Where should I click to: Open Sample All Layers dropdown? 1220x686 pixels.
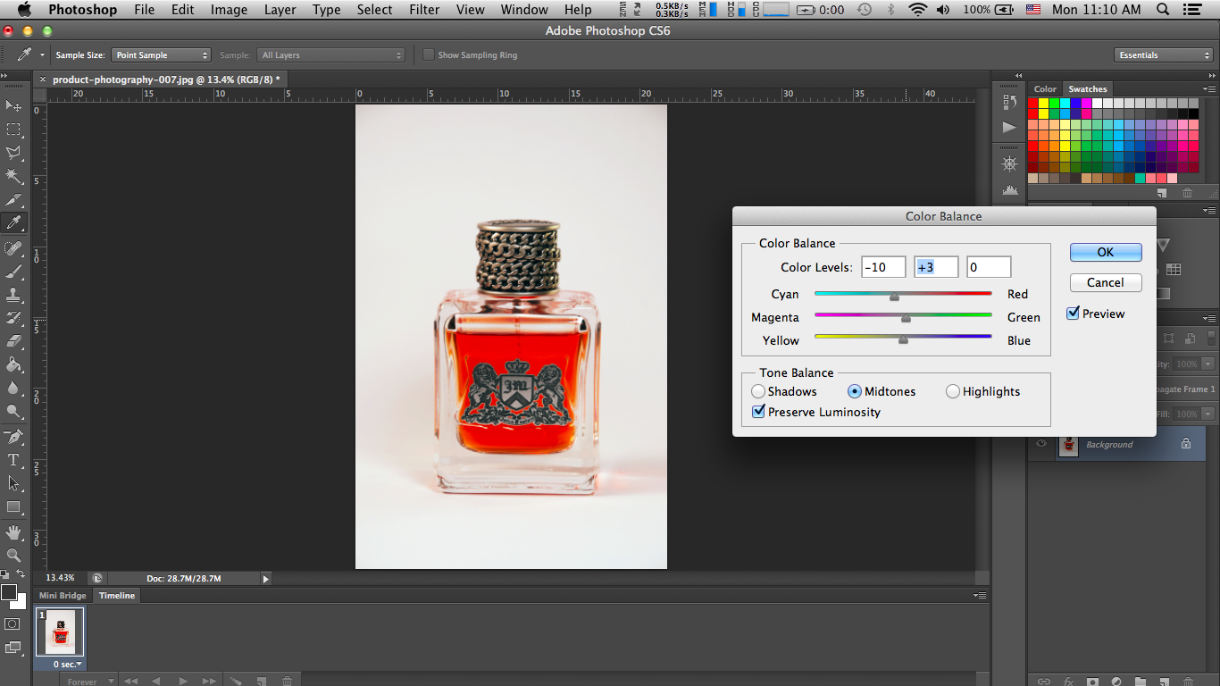pos(330,54)
